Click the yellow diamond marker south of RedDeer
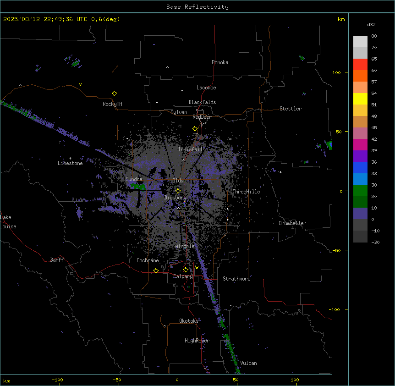This screenshot has height=386, width=395. pos(195,129)
